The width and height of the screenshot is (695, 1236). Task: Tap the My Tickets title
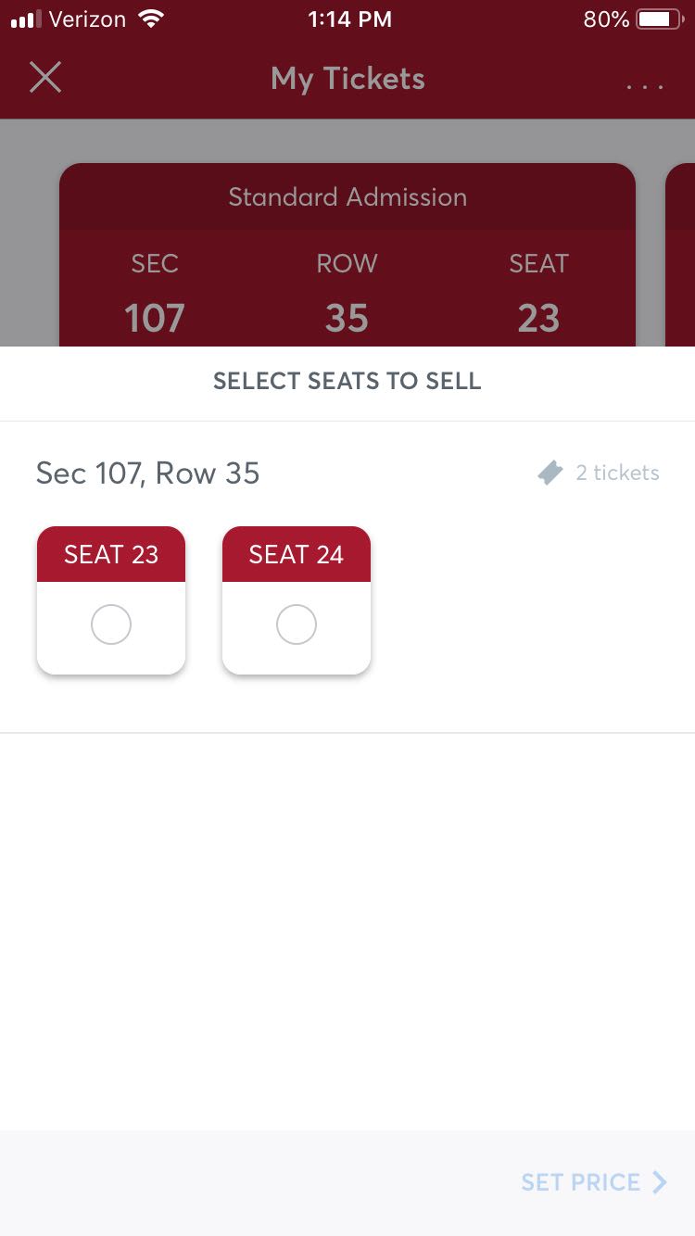[x=347, y=79]
